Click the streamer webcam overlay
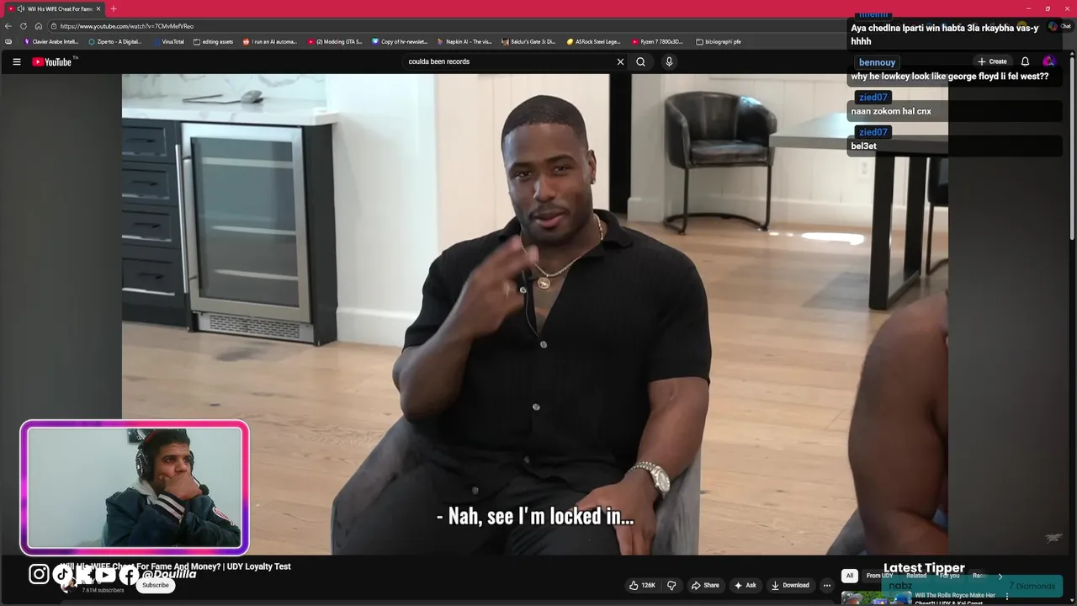The image size is (1077, 606). (x=135, y=488)
